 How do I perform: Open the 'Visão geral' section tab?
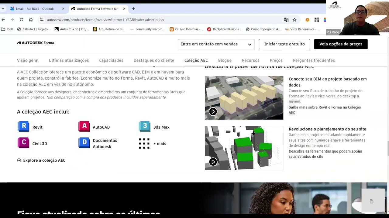point(28,60)
